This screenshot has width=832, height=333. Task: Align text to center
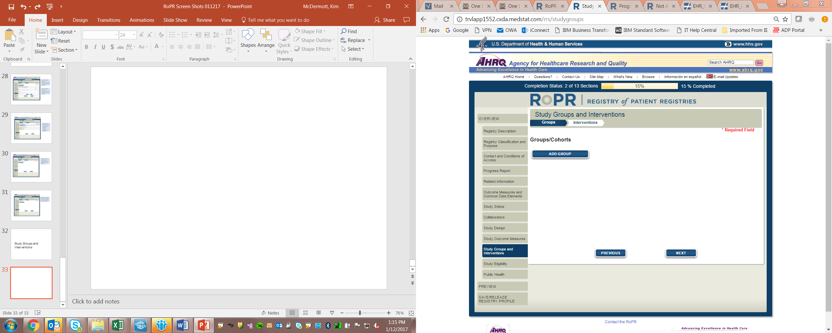click(180, 47)
